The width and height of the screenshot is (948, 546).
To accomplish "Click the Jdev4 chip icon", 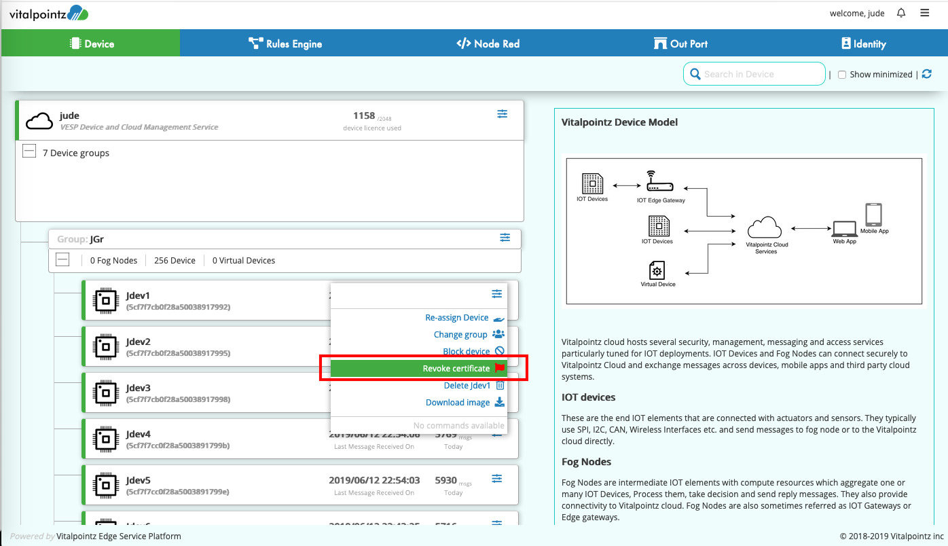I will [105, 439].
